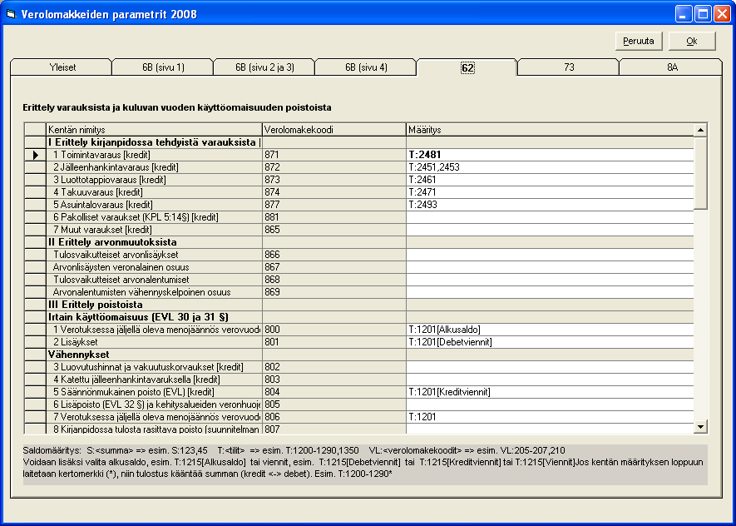
Task: Select row 6 Pakolliset varaukset
Action: (155, 217)
